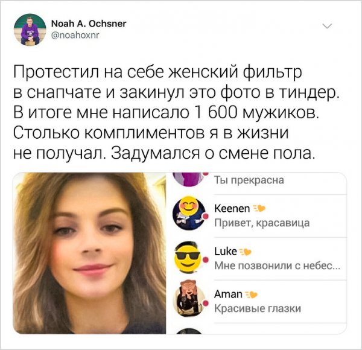View the filtered selfie photo
The height and width of the screenshot is (350, 362).
[x=89, y=253]
